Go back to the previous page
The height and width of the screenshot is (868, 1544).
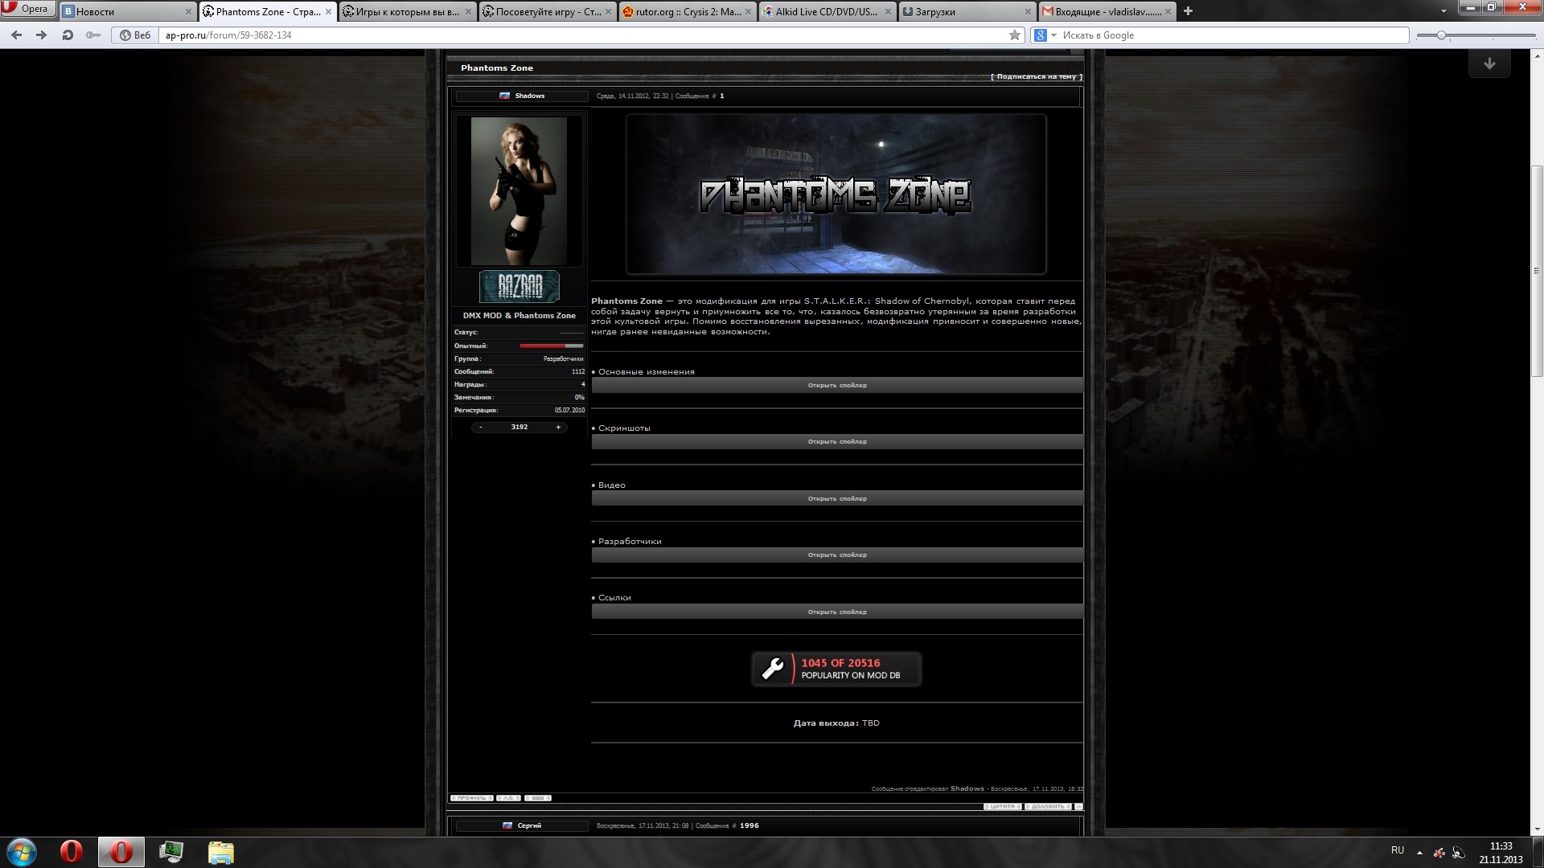tap(16, 35)
